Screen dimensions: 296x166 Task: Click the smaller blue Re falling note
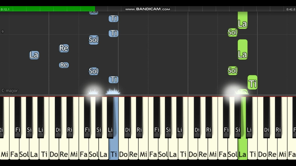[64, 65]
